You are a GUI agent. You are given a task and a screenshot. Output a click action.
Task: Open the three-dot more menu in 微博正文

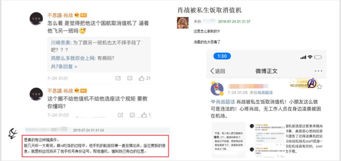click(318, 71)
